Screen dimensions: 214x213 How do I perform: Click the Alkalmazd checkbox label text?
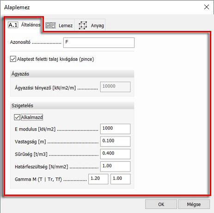pyautogui.click(x=32, y=117)
